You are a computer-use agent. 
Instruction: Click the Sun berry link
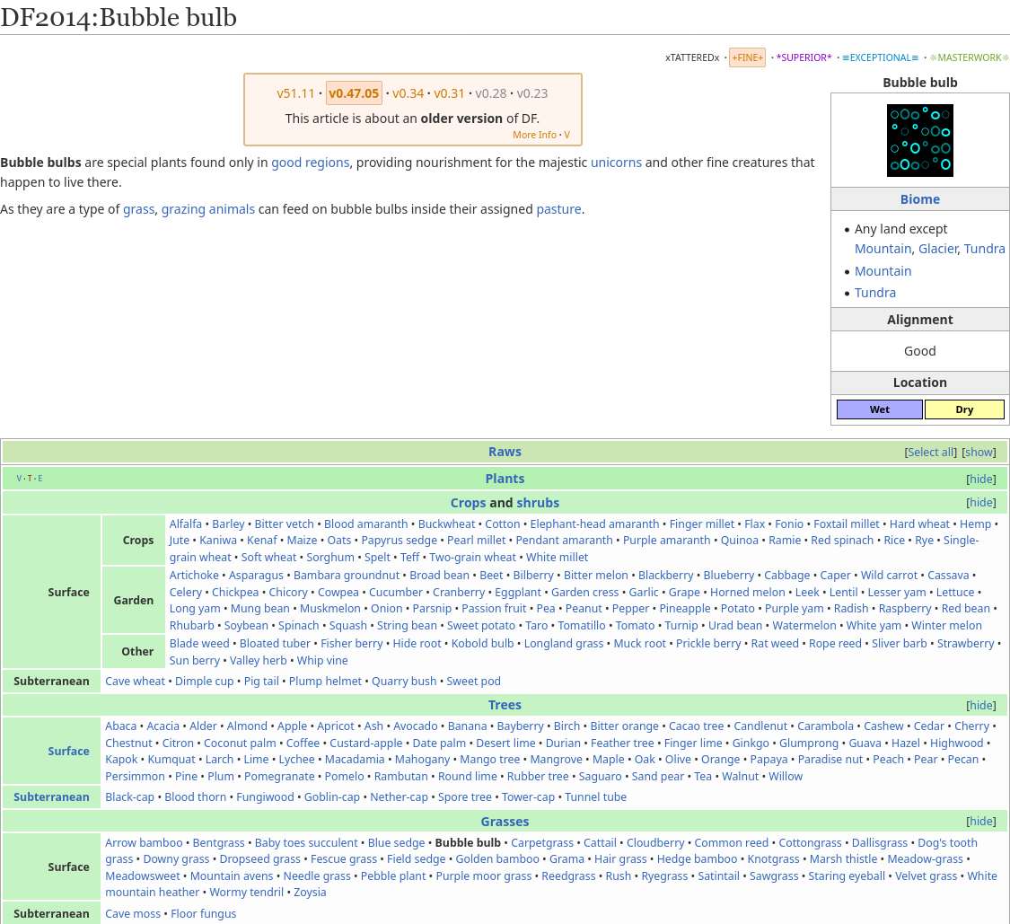(195, 661)
